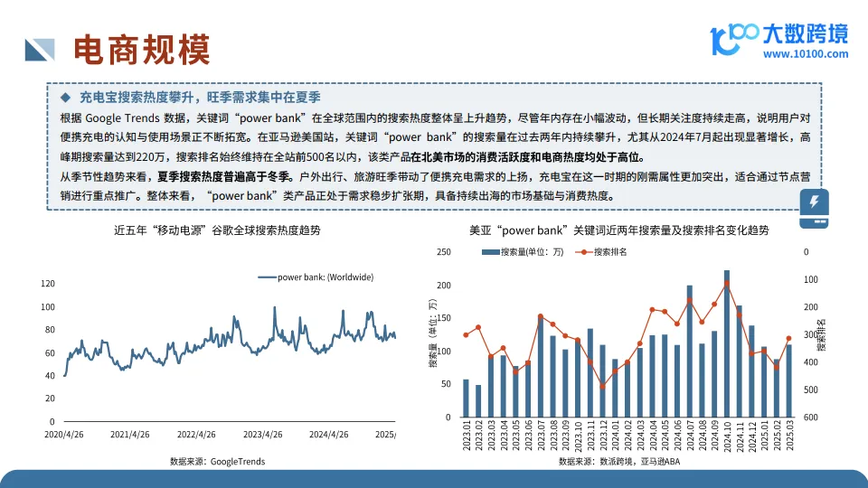Click the 250 value on search volume axis

tap(444, 252)
